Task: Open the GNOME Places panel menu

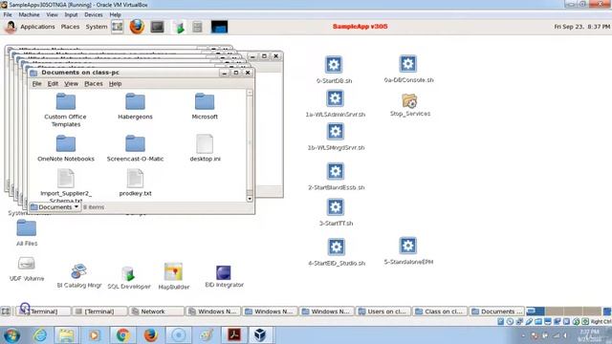Action: (70, 27)
